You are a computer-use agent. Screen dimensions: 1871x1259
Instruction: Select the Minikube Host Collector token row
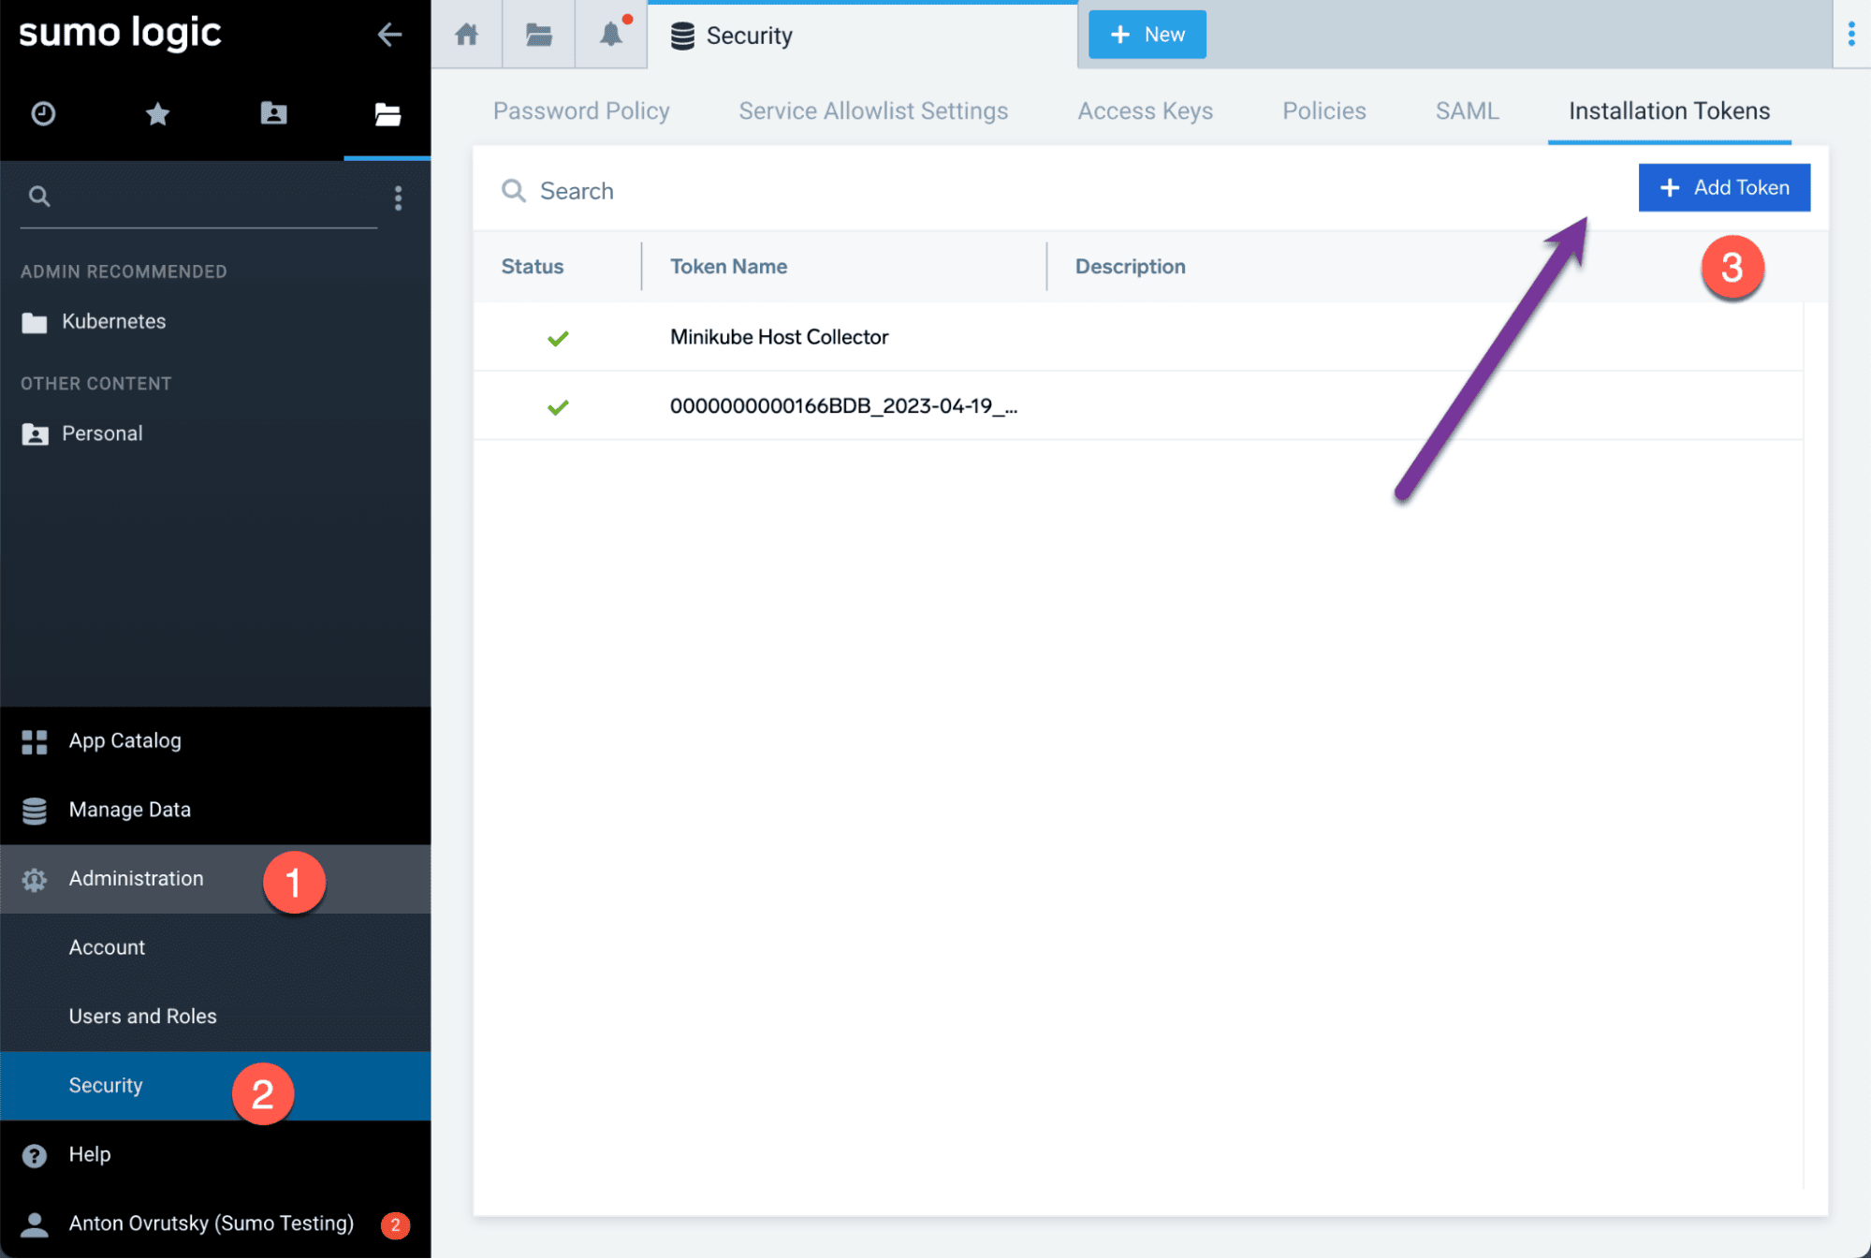tap(779, 337)
